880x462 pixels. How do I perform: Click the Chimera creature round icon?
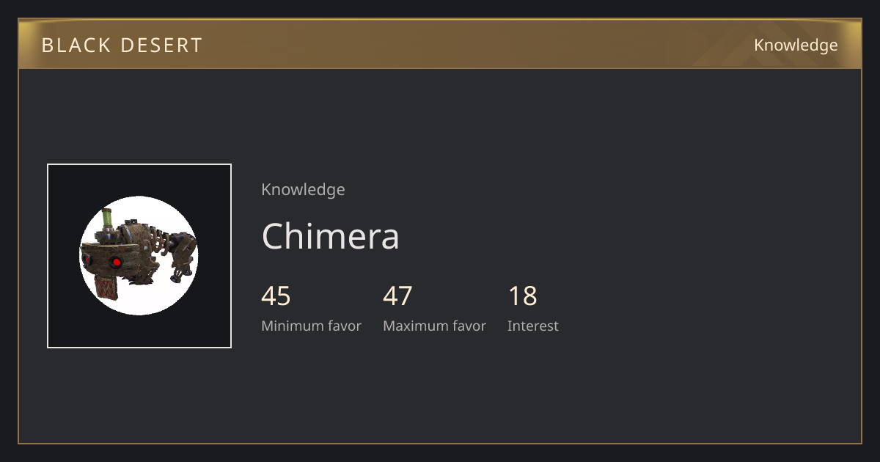[139, 256]
